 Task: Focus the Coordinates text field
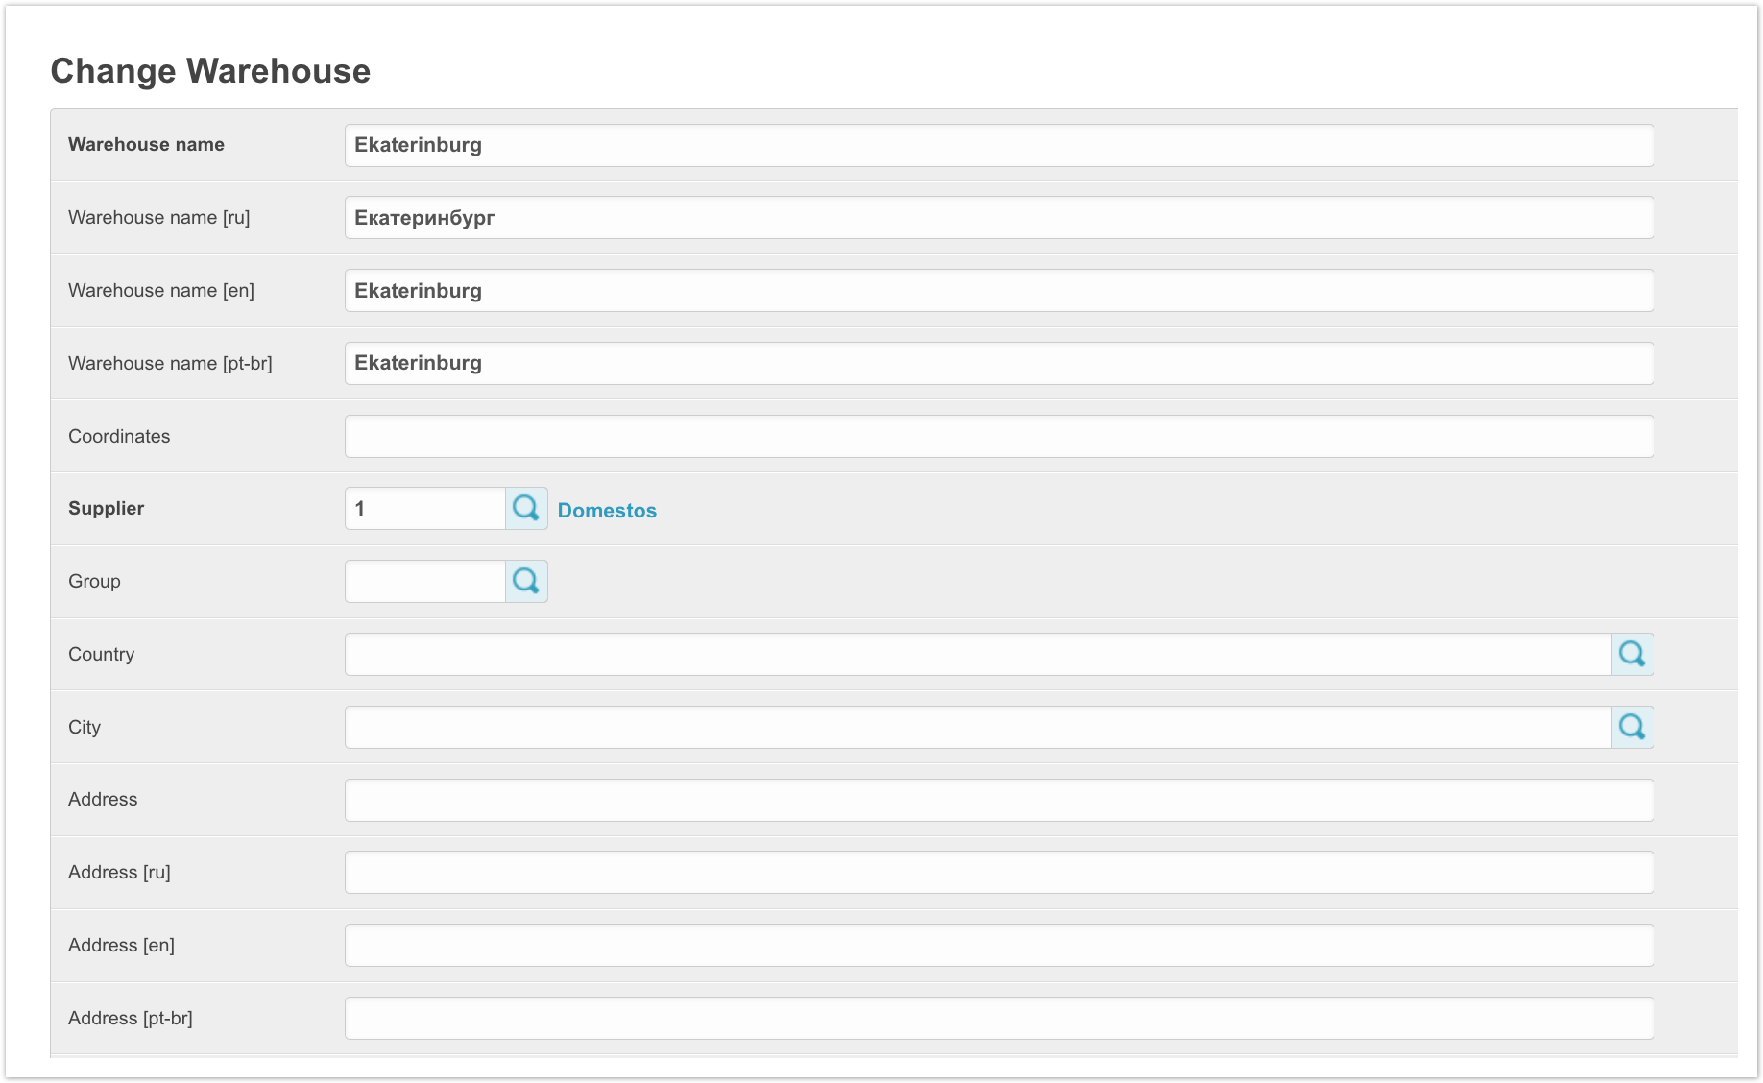(x=999, y=436)
